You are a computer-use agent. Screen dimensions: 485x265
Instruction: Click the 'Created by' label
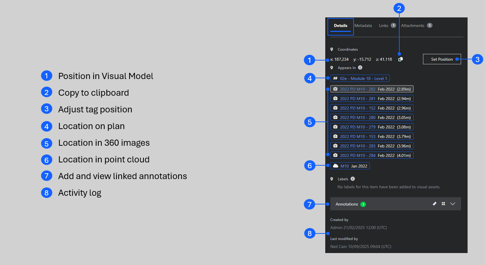[339, 220]
